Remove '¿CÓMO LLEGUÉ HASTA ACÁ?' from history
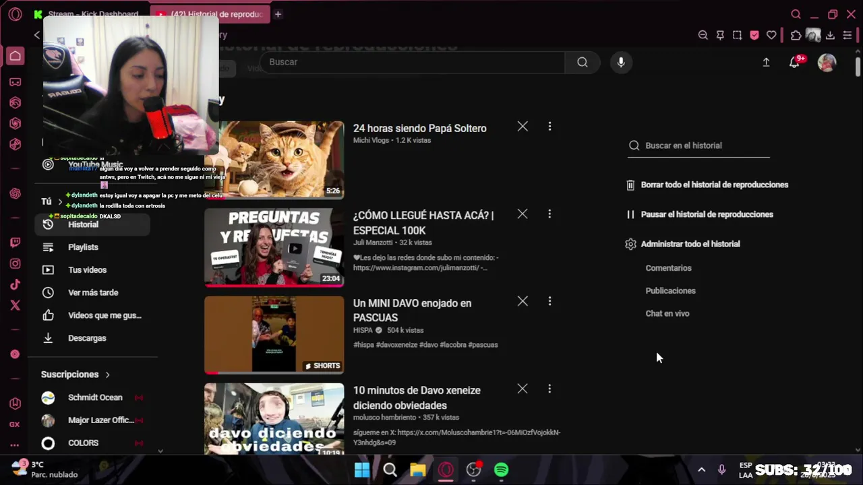This screenshot has height=485, width=863. 523,214
